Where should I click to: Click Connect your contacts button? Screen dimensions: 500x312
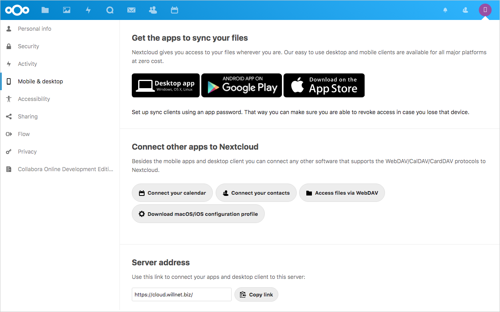[x=256, y=193]
